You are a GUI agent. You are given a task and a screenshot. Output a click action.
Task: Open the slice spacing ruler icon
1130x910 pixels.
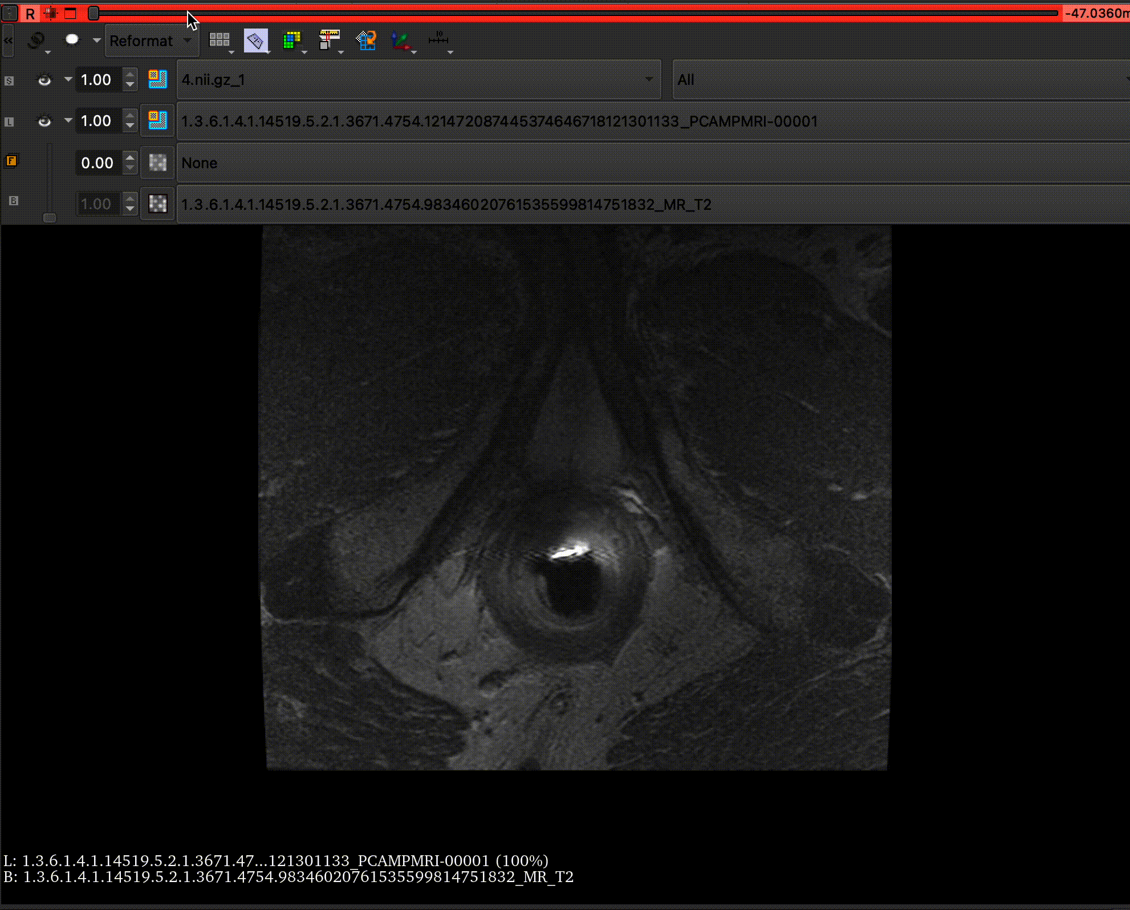329,40
